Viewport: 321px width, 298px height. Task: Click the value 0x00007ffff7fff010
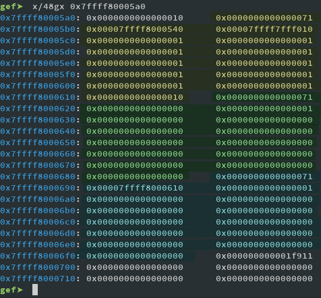click(x=264, y=29)
